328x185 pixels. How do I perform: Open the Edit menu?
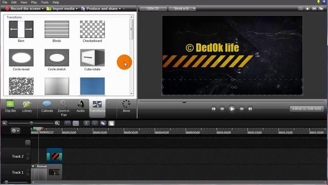(x=14, y=2)
